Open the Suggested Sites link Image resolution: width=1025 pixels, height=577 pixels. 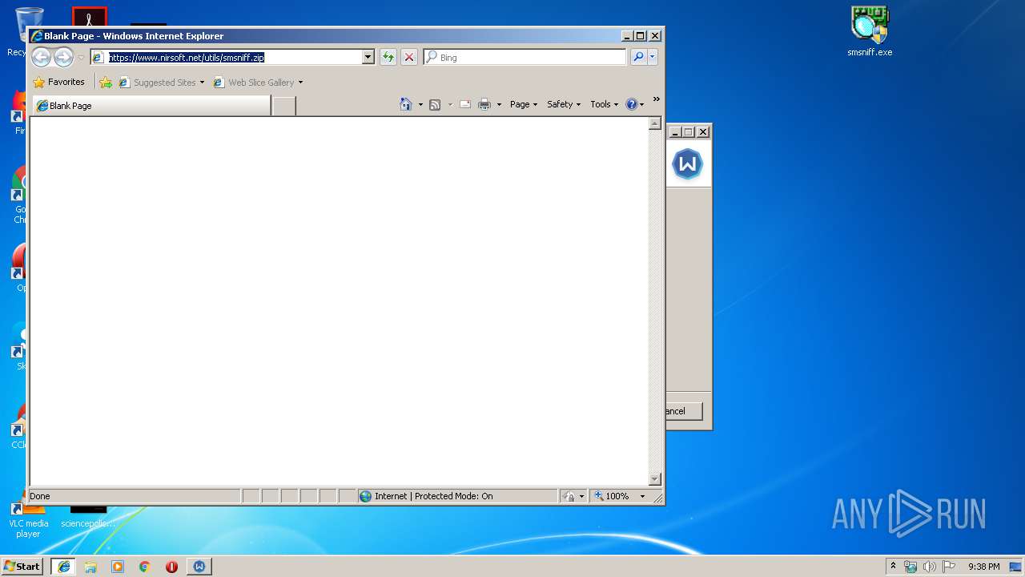tap(158, 82)
